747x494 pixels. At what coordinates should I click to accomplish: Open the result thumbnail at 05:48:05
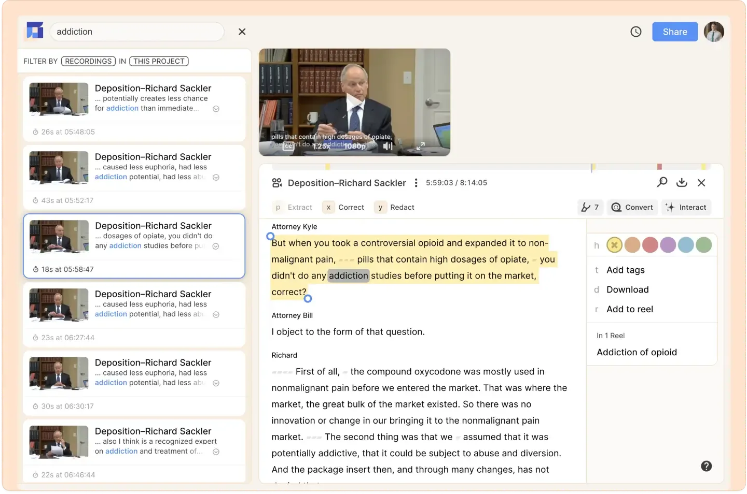coord(59,99)
